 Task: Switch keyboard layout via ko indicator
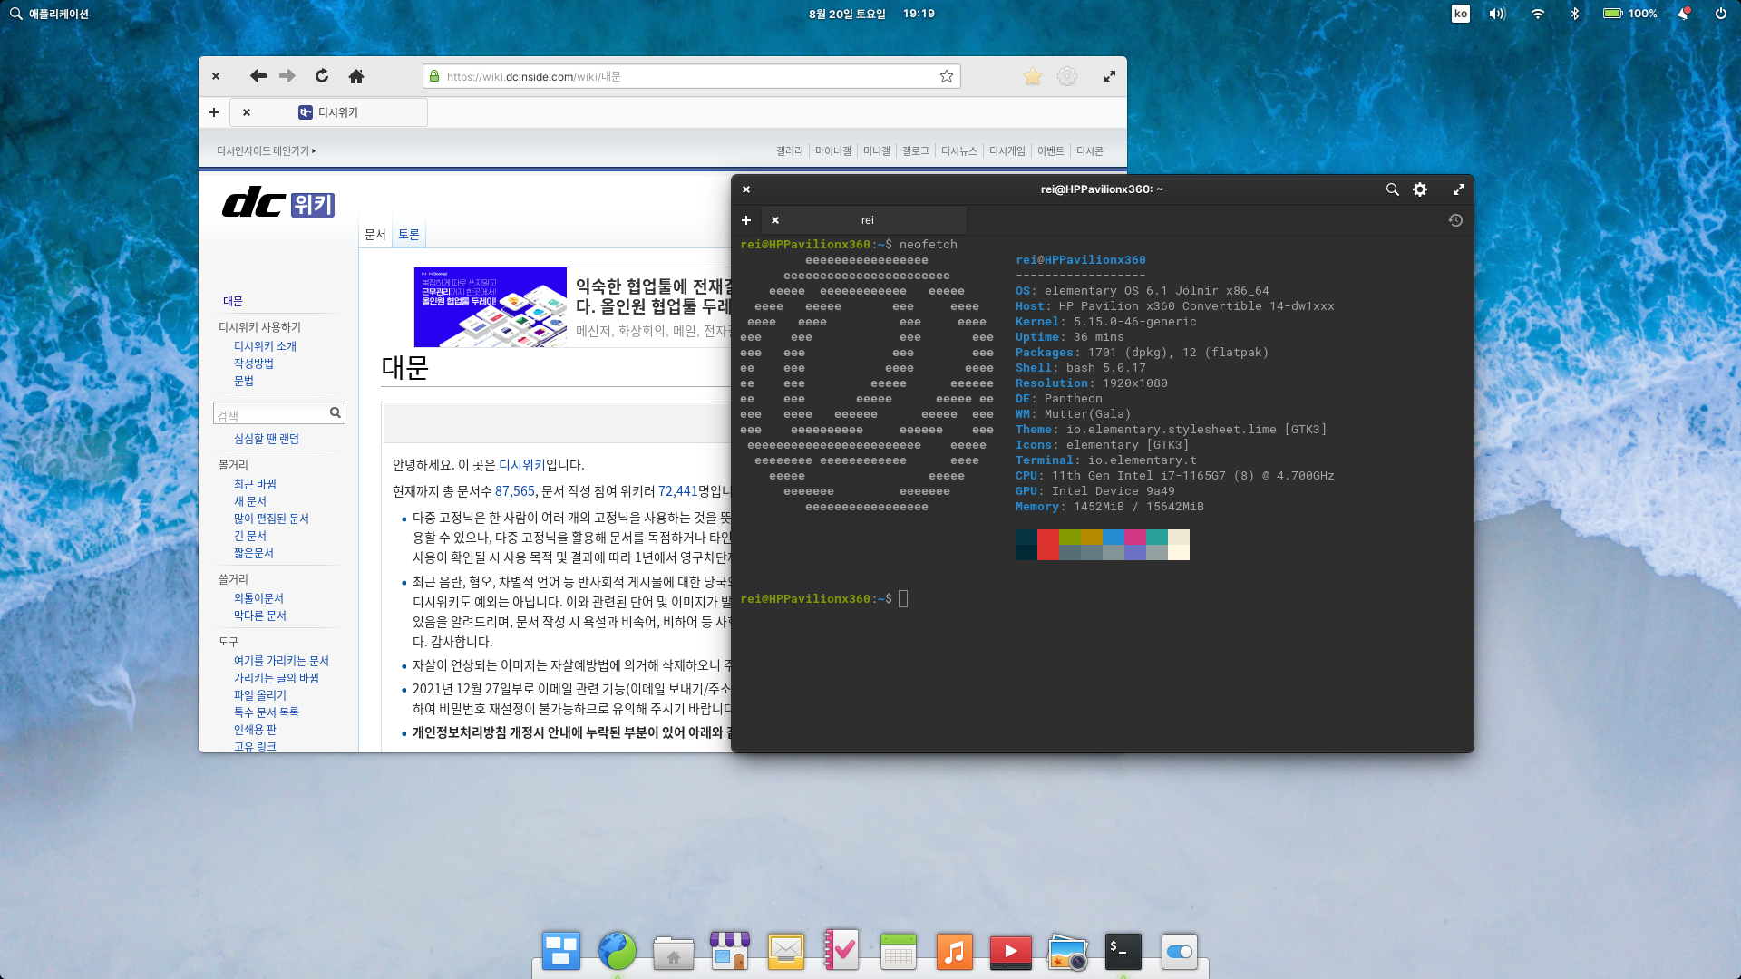tap(1461, 14)
